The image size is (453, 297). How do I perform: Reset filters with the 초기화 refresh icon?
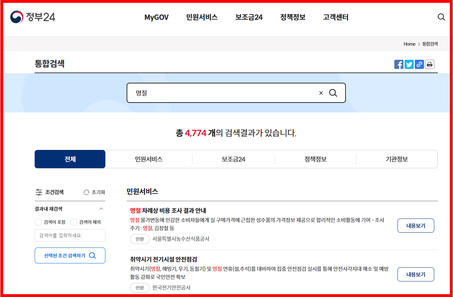86,192
